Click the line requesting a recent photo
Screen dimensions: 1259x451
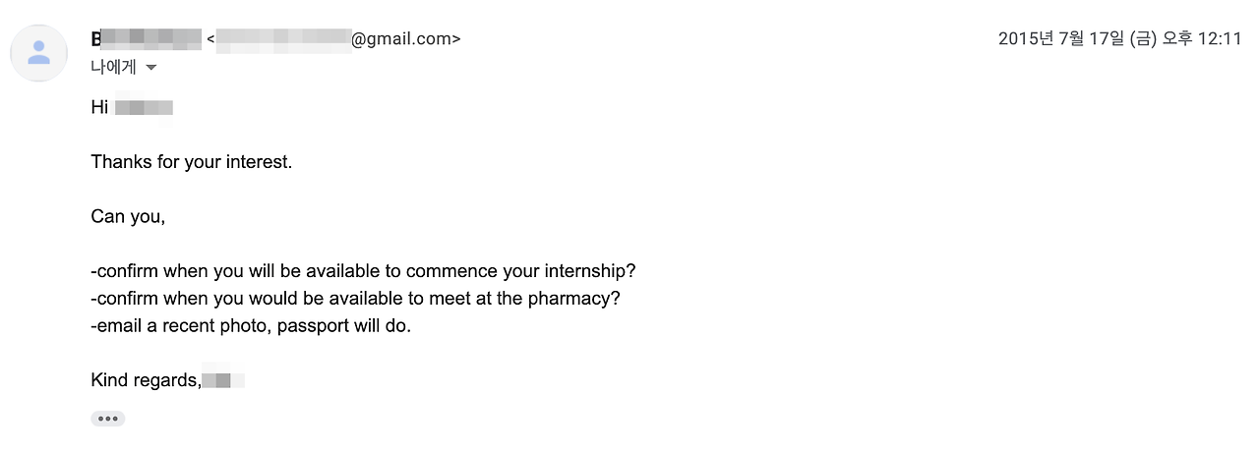[x=251, y=325]
